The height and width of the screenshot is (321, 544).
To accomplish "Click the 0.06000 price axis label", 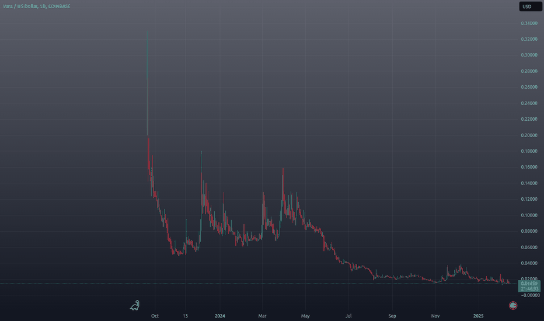I will [529, 247].
